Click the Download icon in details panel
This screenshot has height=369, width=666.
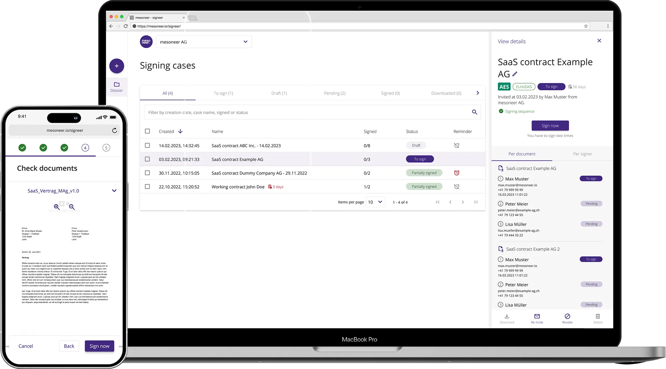coord(506,316)
